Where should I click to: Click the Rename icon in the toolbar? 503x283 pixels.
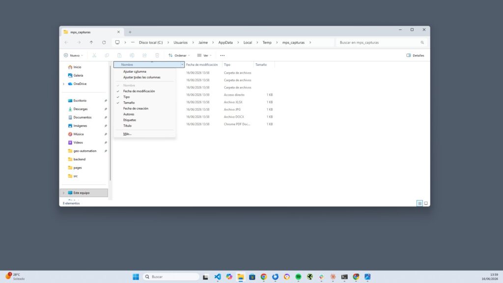(x=132, y=55)
